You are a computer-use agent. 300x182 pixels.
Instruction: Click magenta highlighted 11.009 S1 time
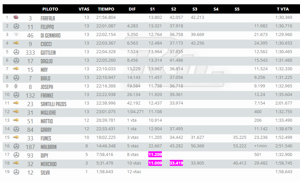click(155, 163)
